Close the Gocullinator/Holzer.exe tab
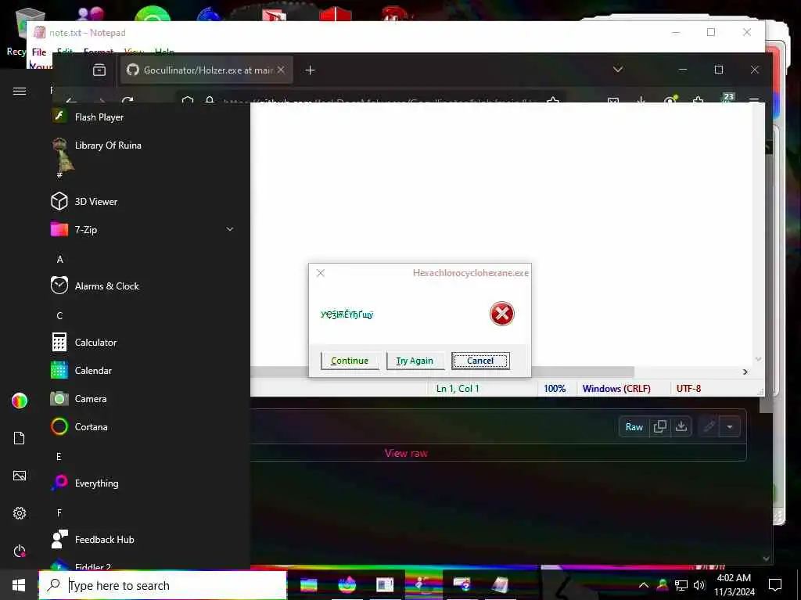The image size is (801, 600). (x=281, y=70)
